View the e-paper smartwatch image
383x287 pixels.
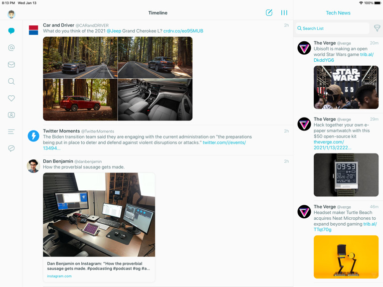coord(346,175)
